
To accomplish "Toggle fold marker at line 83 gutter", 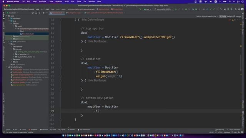I will [61, 41].
